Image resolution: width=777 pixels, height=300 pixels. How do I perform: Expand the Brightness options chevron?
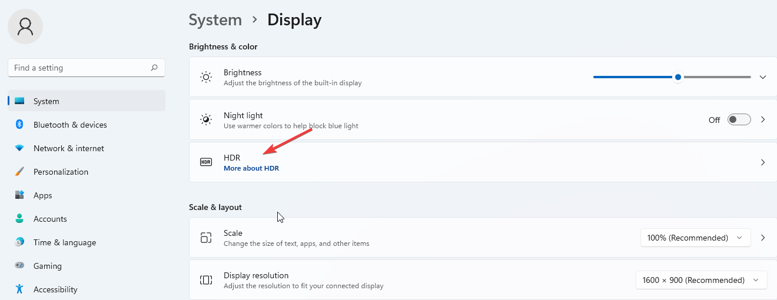(763, 77)
